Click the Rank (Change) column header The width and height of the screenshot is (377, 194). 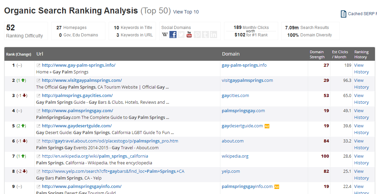(x=19, y=54)
